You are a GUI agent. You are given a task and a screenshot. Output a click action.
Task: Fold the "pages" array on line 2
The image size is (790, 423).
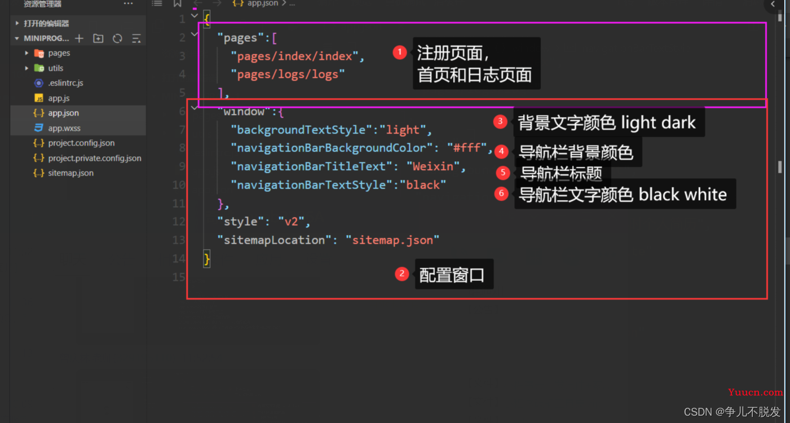(195, 35)
